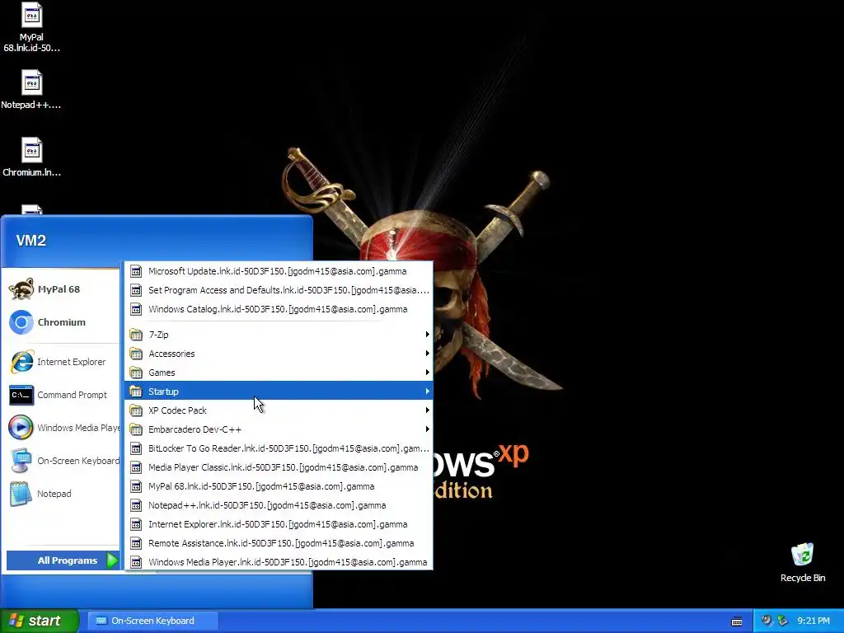The image size is (844, 633).
Task: Click the Recycle Bin desktop icon
Action: click(803, 555)
